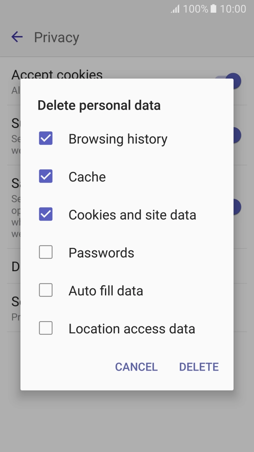254x452 pixels.
Task: Uncheck the Cache checkbox
Action: tap(46, 177)
